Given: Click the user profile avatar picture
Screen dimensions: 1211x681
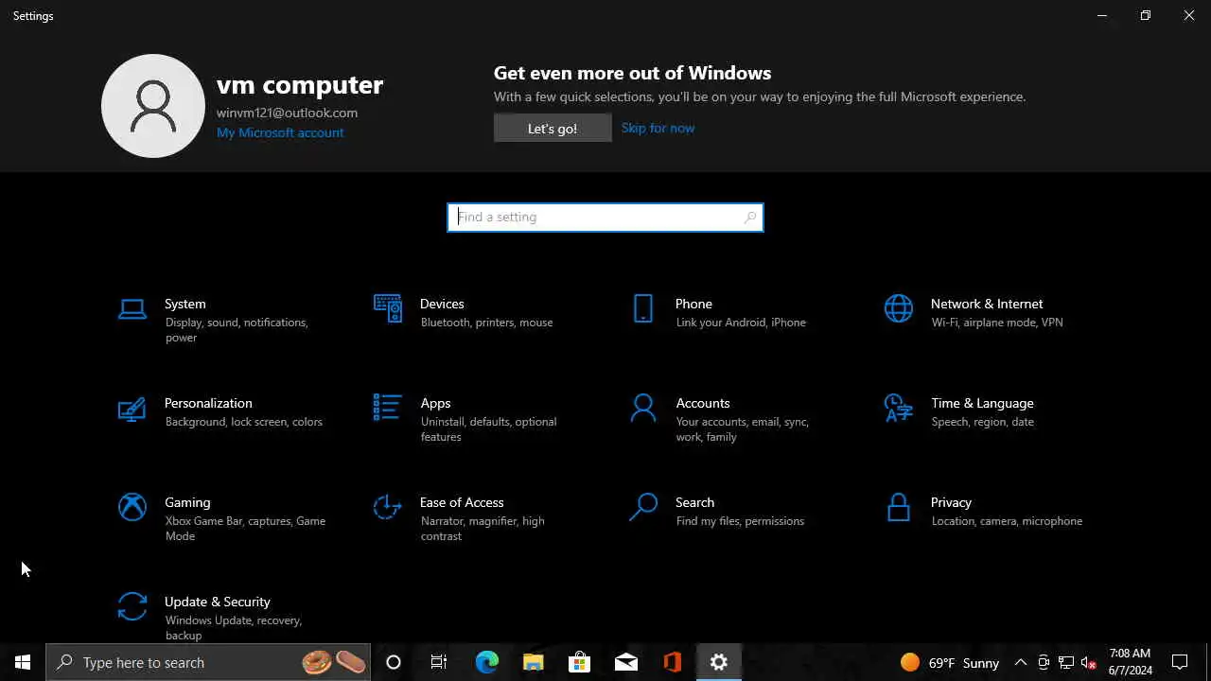Looking at the screenshot, I should pos(153,106).
